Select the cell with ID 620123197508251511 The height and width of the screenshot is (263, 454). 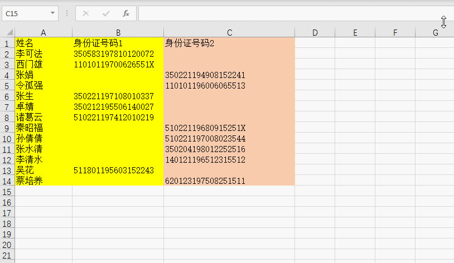[x=229, y=181]
